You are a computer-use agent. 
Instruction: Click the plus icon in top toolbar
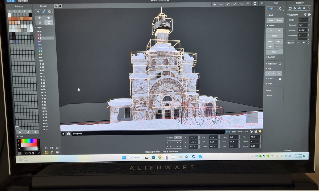click(215, 4)
